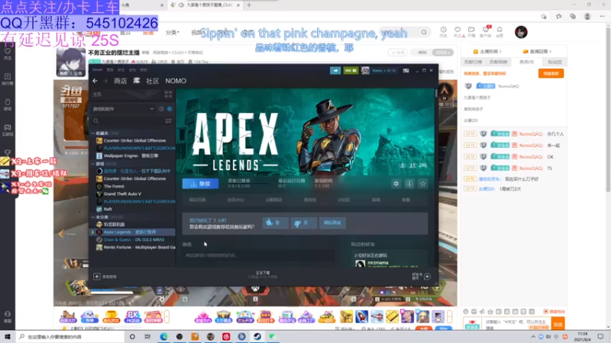Open the green inbox notification button in Steam
This screenshot has height=343, width=611.
(x=351, y=70)
